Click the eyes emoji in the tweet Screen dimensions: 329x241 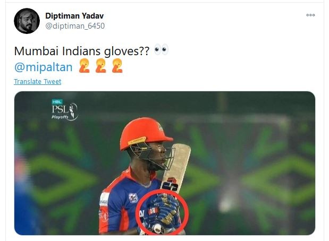click(x=161, y=50)
